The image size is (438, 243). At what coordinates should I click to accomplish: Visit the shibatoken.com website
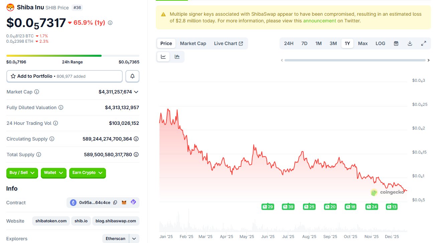click(x=51, y=221)
